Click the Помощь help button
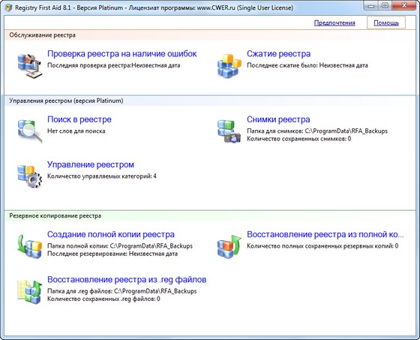The width and height of the screenshot is (420, 340). 386,23
